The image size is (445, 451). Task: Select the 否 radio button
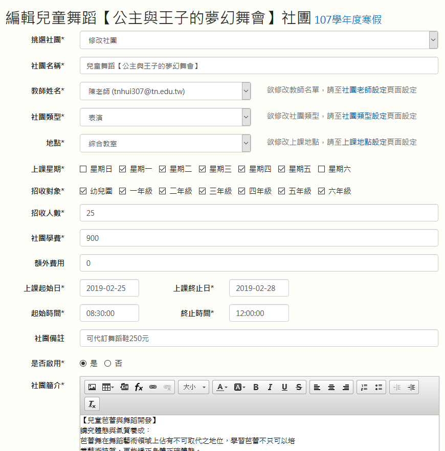pos(107,364)
